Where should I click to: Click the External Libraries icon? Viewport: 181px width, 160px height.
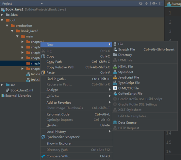point(3,96)
